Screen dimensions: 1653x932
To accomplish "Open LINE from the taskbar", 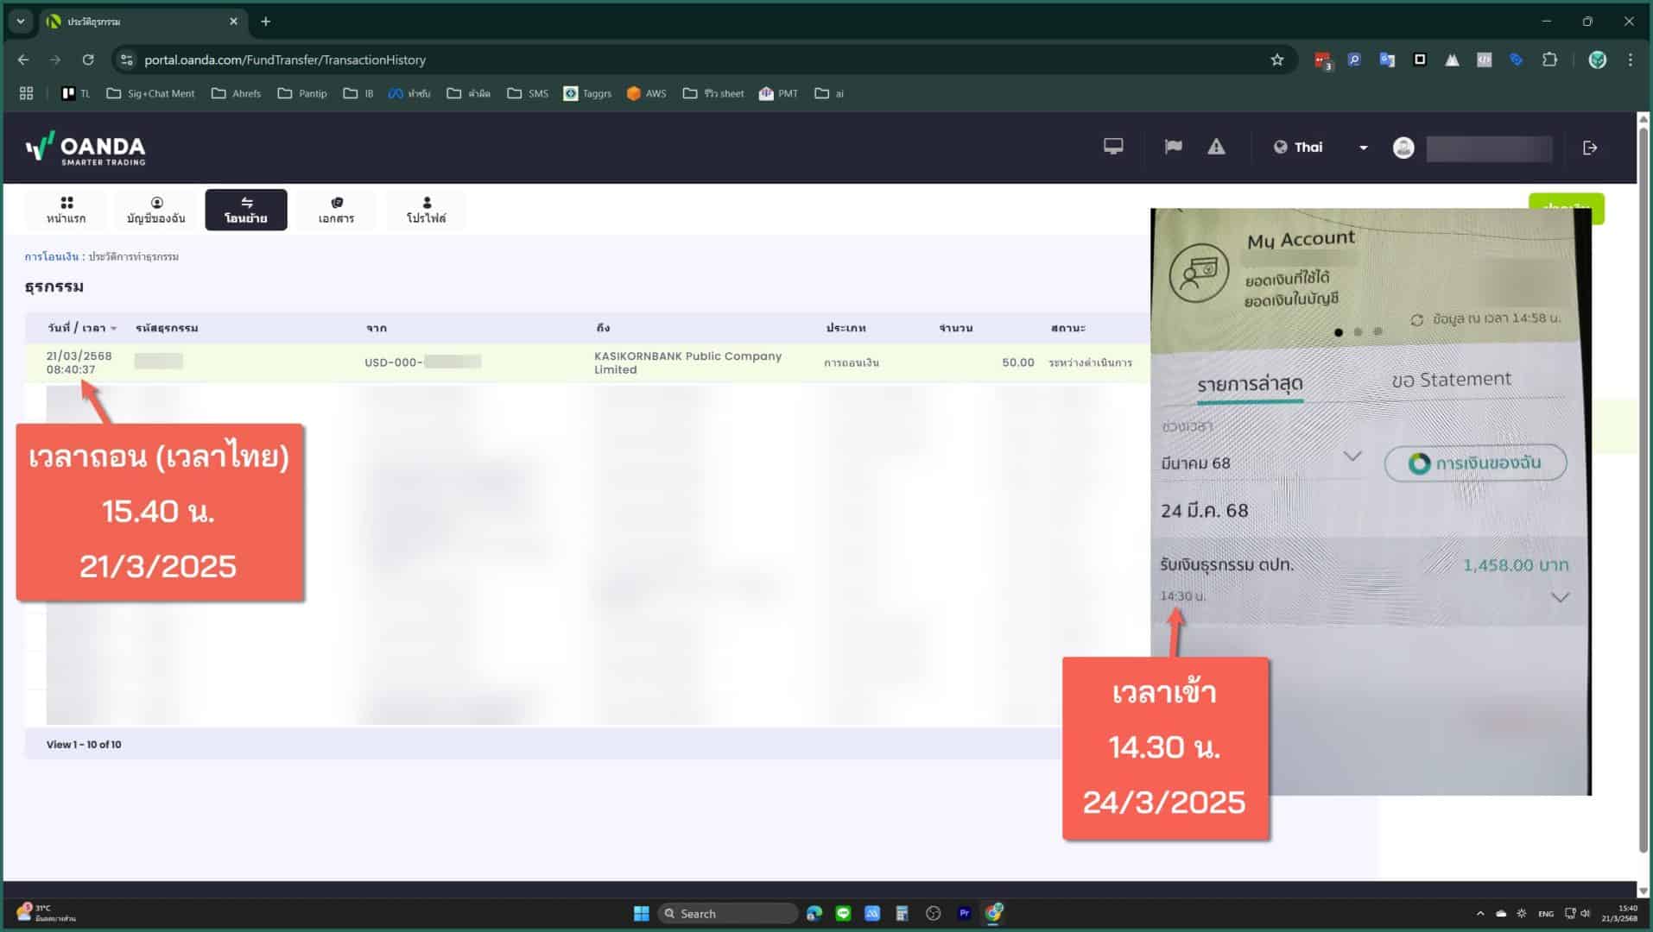I will pos(843,913).
